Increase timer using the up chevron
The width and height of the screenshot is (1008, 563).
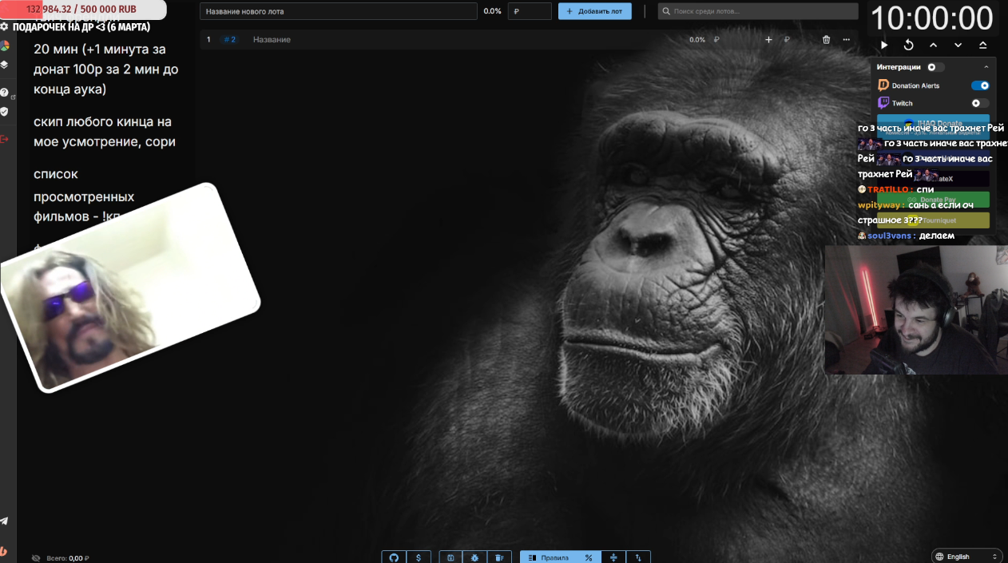coord(933,46)
